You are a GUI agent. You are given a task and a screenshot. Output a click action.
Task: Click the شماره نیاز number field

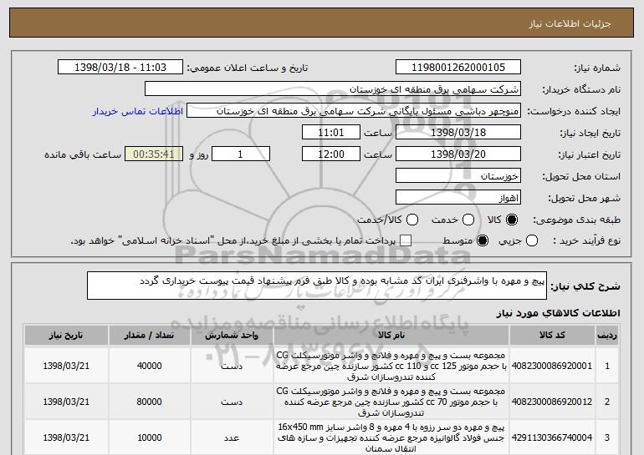457,68
